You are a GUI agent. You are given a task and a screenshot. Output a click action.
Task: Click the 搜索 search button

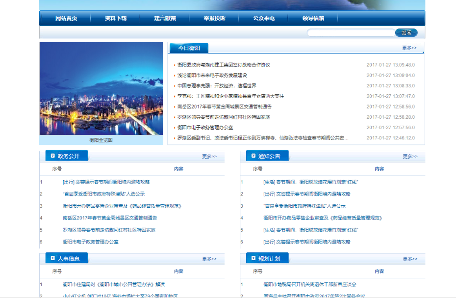click(406, 32)
